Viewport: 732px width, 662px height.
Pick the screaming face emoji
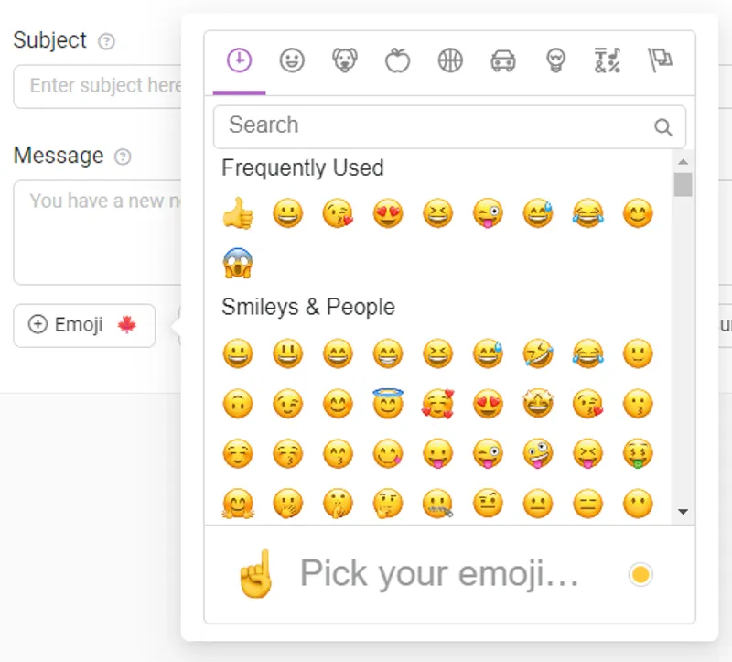237,264
